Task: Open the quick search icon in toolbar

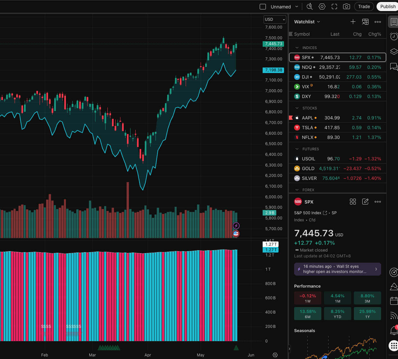Action: click(310, 6)
